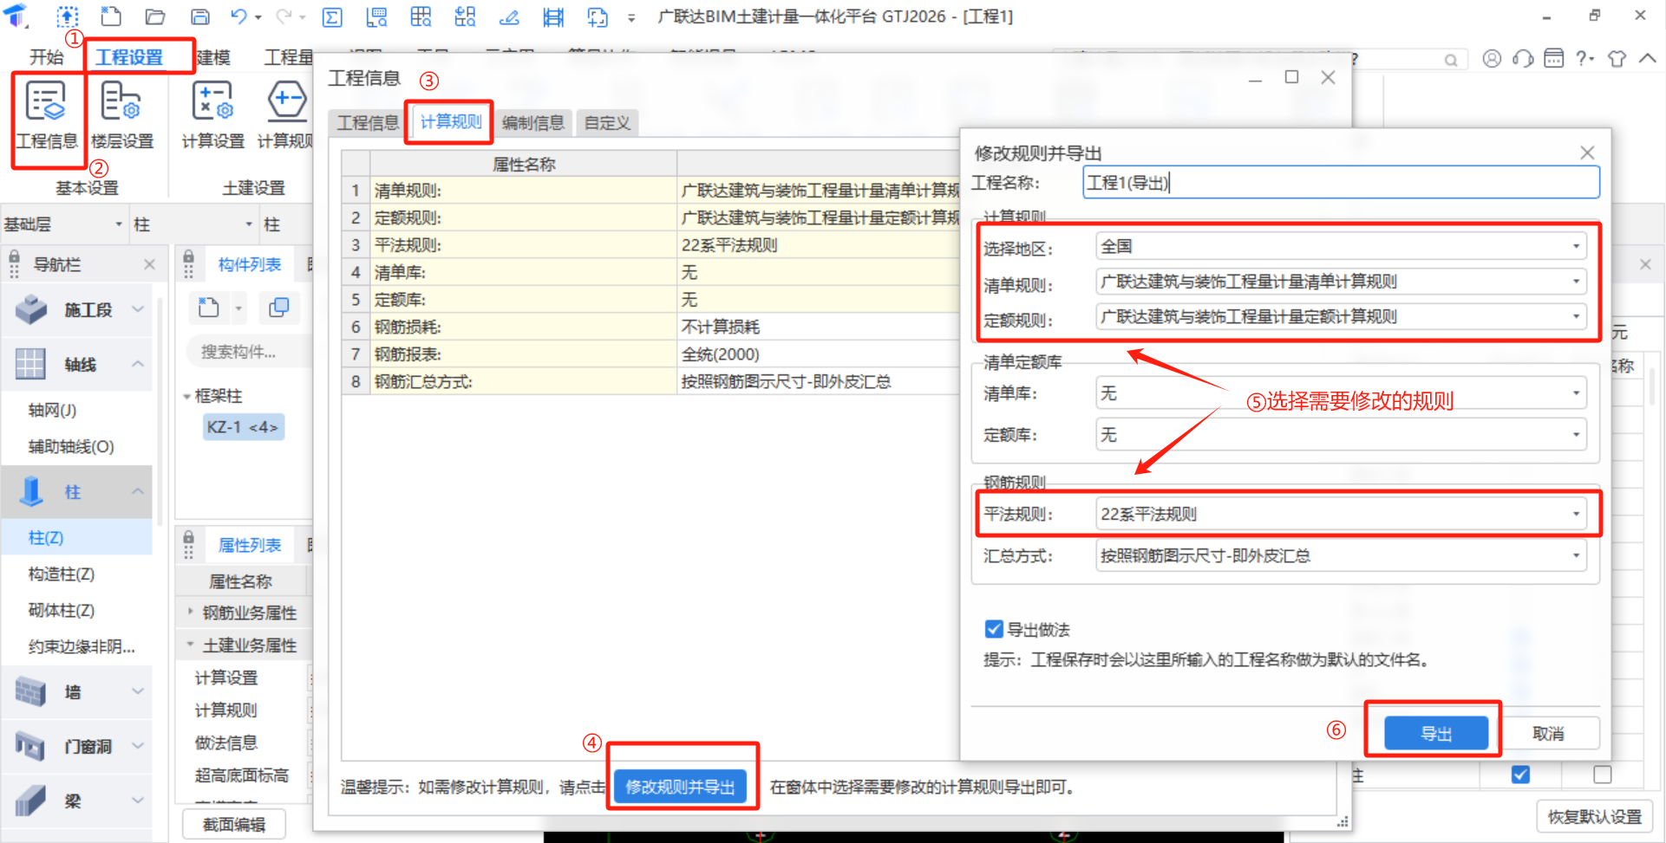
Task: Open the 清单库 dropdown
Action: (1341, 393)
